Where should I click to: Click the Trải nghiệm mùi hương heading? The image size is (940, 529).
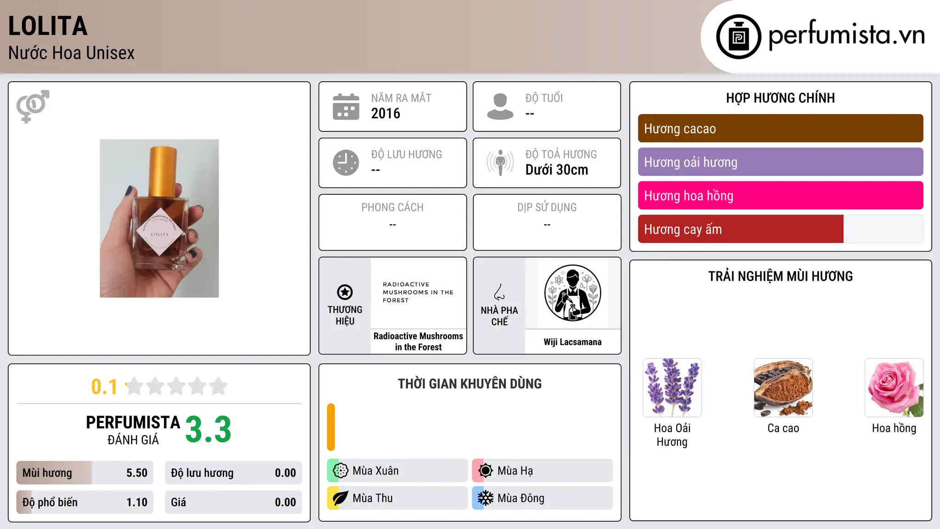pos(780,276)
